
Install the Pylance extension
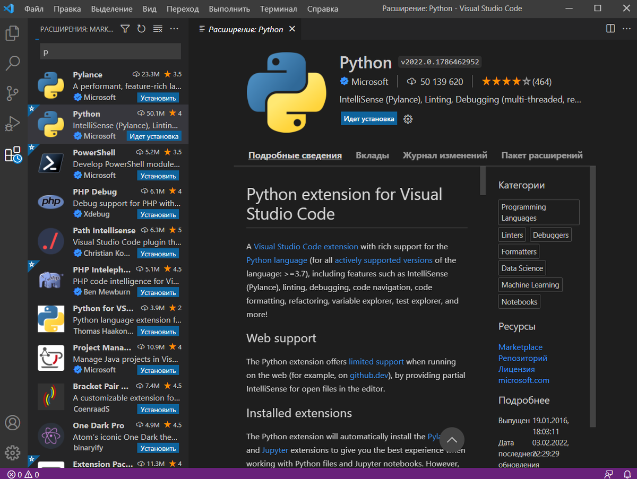tap(158, 98)
